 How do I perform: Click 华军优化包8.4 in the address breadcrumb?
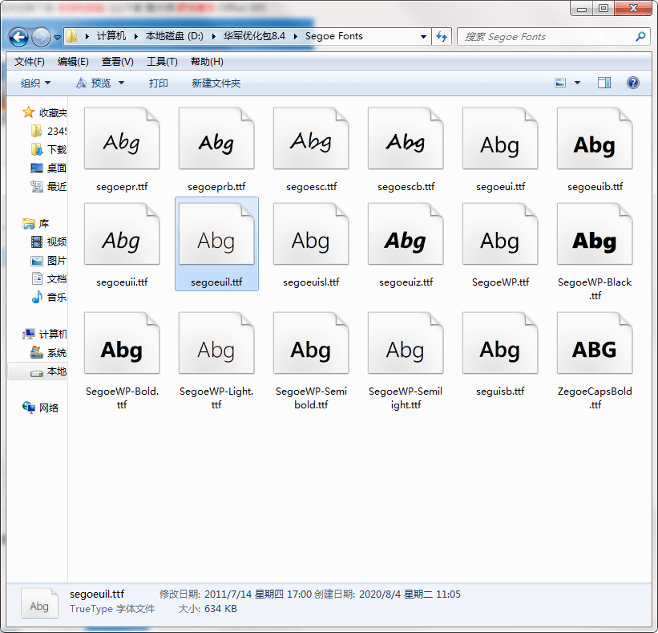(253, 36)
